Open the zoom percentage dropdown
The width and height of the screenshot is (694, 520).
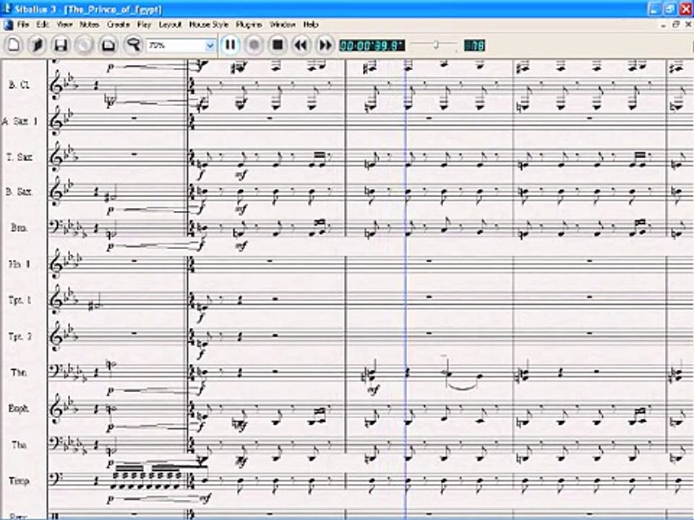coord(210,45)
